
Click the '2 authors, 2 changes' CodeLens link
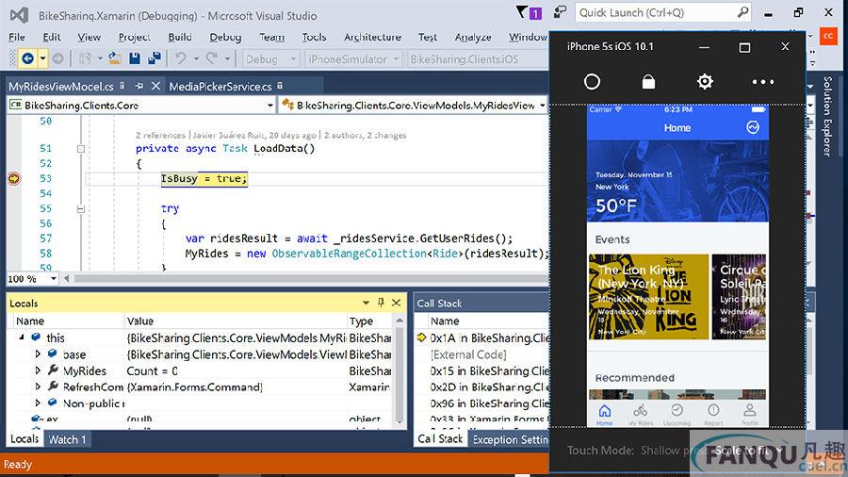(365, 135)
